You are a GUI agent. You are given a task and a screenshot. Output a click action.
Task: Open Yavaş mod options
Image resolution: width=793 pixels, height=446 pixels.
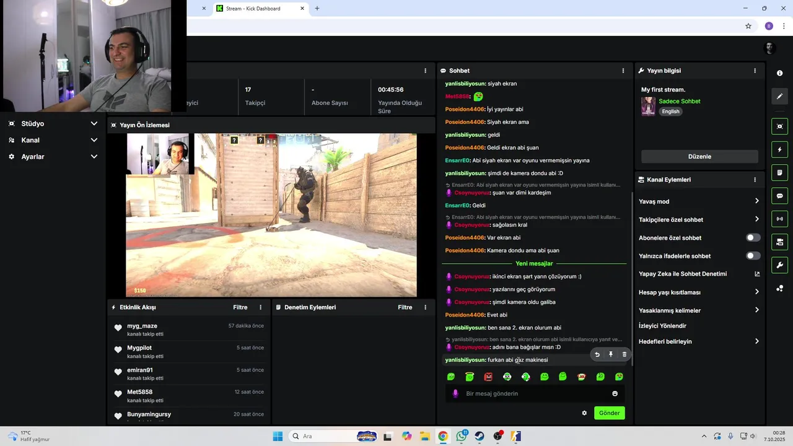699,201
